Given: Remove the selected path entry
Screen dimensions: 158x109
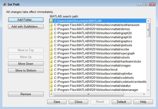Looking at the screenshot, I should 26,94.
